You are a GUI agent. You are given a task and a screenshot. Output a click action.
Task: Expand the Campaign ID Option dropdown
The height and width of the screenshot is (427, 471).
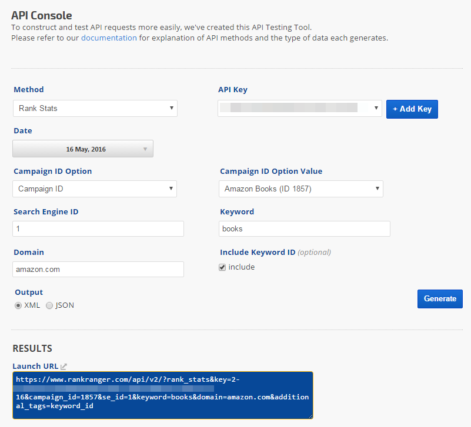click(95, 189)
